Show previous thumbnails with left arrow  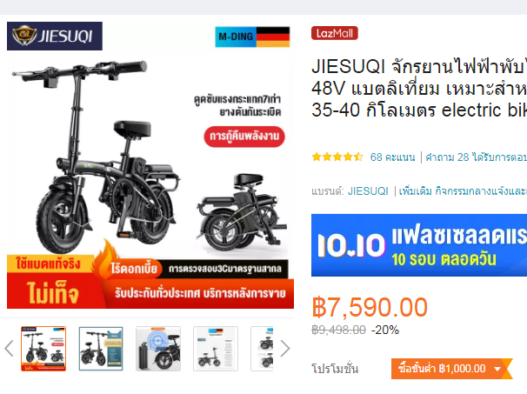pos(9,348)
